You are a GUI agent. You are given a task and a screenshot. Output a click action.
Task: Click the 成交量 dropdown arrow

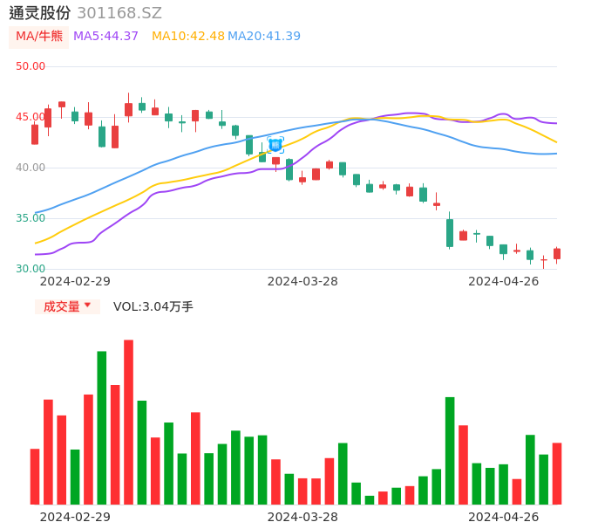coord(87,306)
